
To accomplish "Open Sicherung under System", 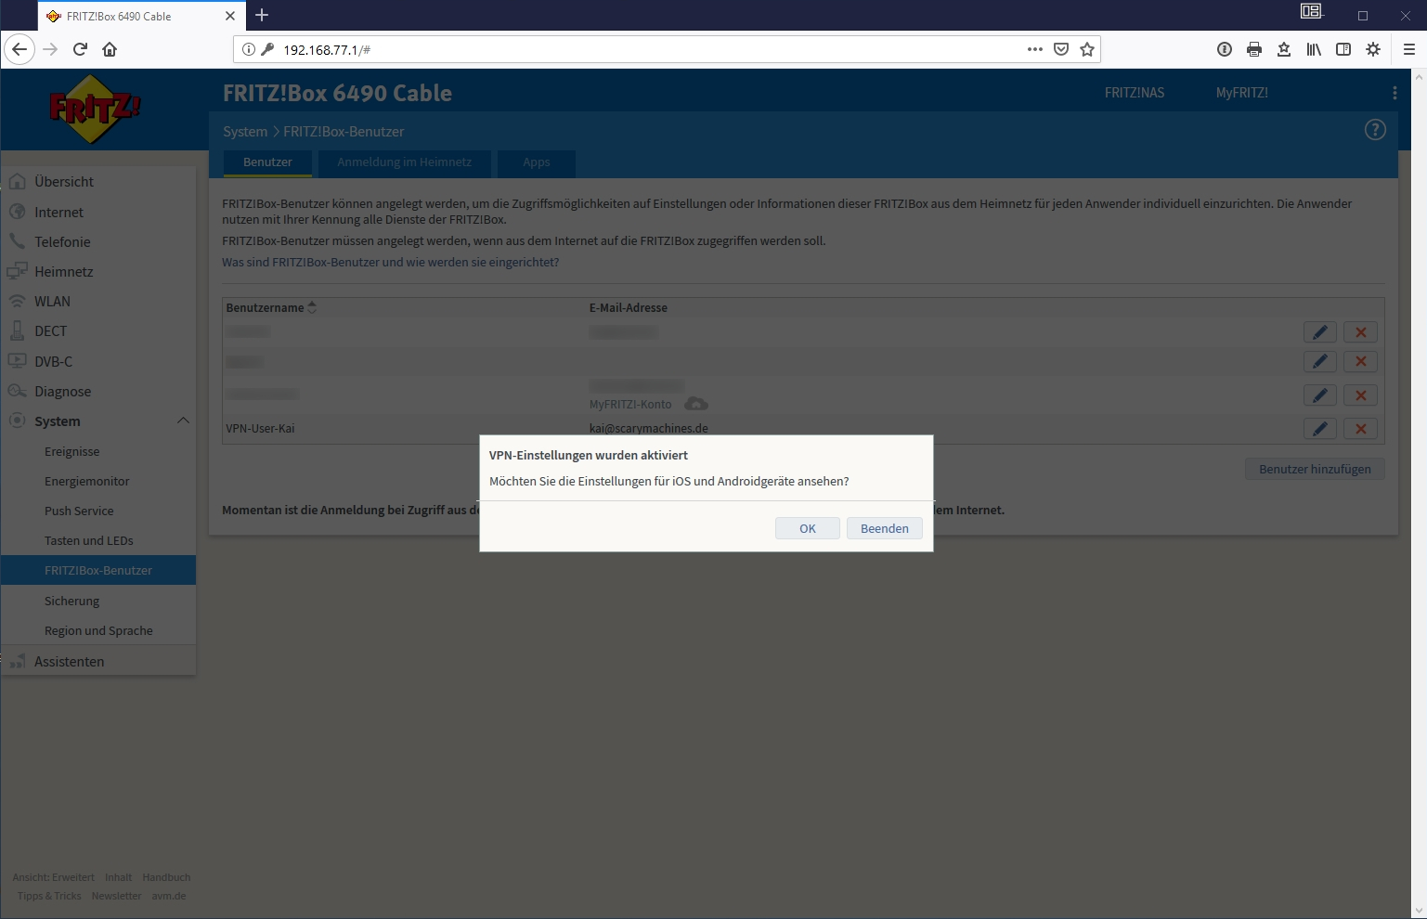I will (x=98, y=601).
